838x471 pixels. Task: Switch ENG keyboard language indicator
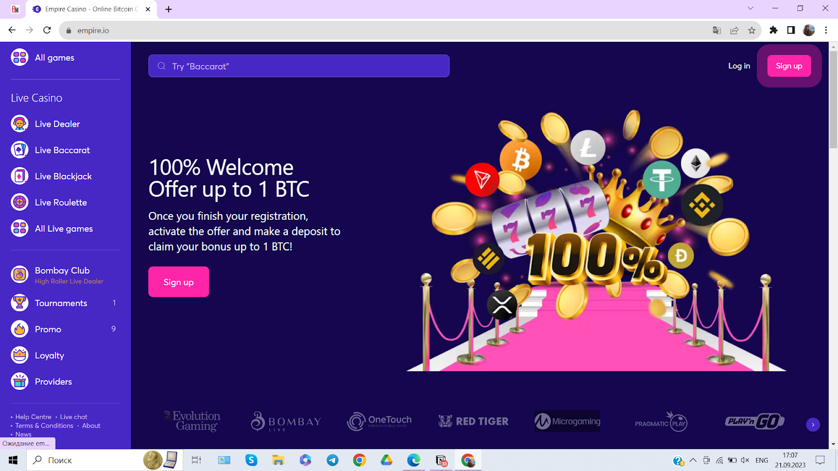(762, 461)
